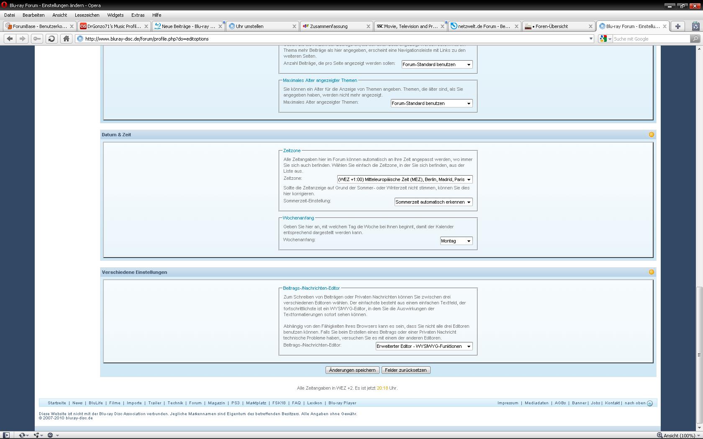703x439 pixels.
Task: Open the Ansicht menu
Action: click(x=60, y=15)
